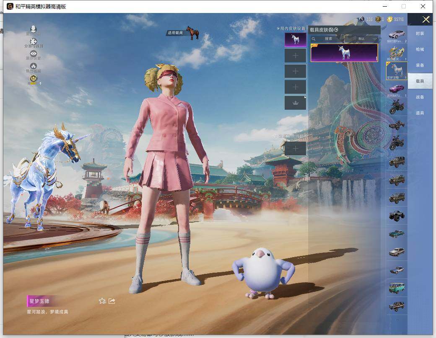Switch to the 时装 tab
The image size is (436, 338).
pyautogui.click(x=420, y=34)
